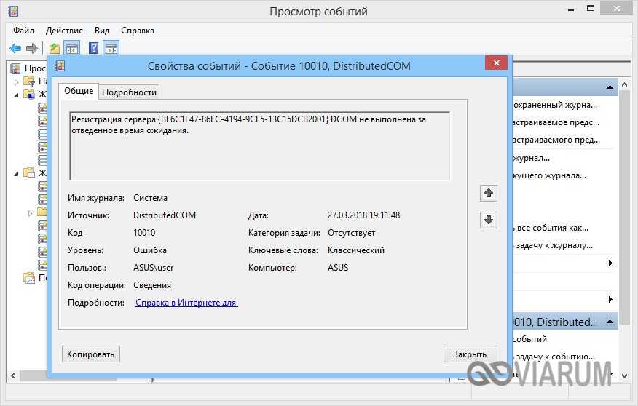Collapse the top section of the Actions pane
This screenshot has width=638, height=406.
tap(611, 87)
